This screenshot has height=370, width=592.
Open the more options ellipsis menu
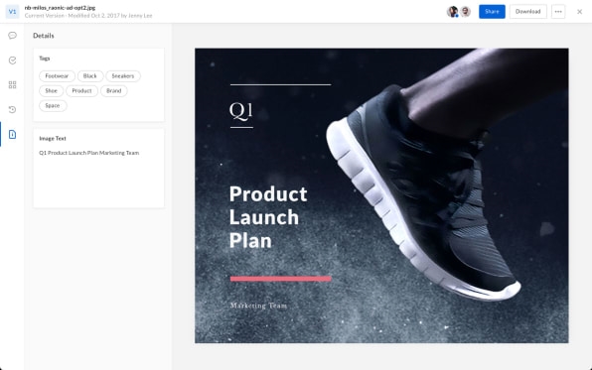tap(558, 12)
